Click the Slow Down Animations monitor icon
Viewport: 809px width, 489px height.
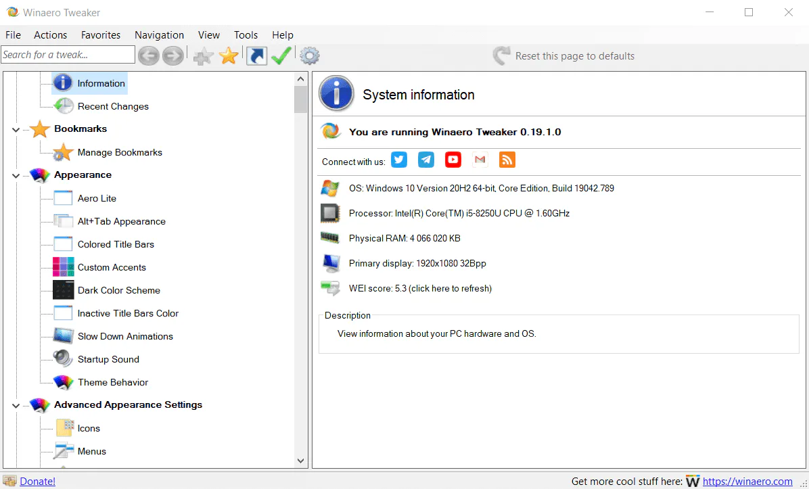[x=64, y=335]
